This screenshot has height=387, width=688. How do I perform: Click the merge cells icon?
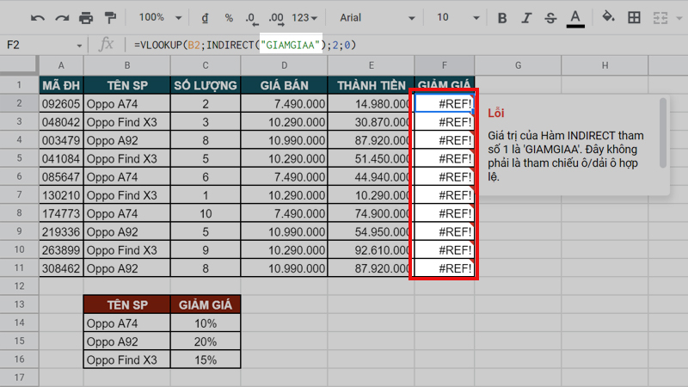click(x=660, y=18)
